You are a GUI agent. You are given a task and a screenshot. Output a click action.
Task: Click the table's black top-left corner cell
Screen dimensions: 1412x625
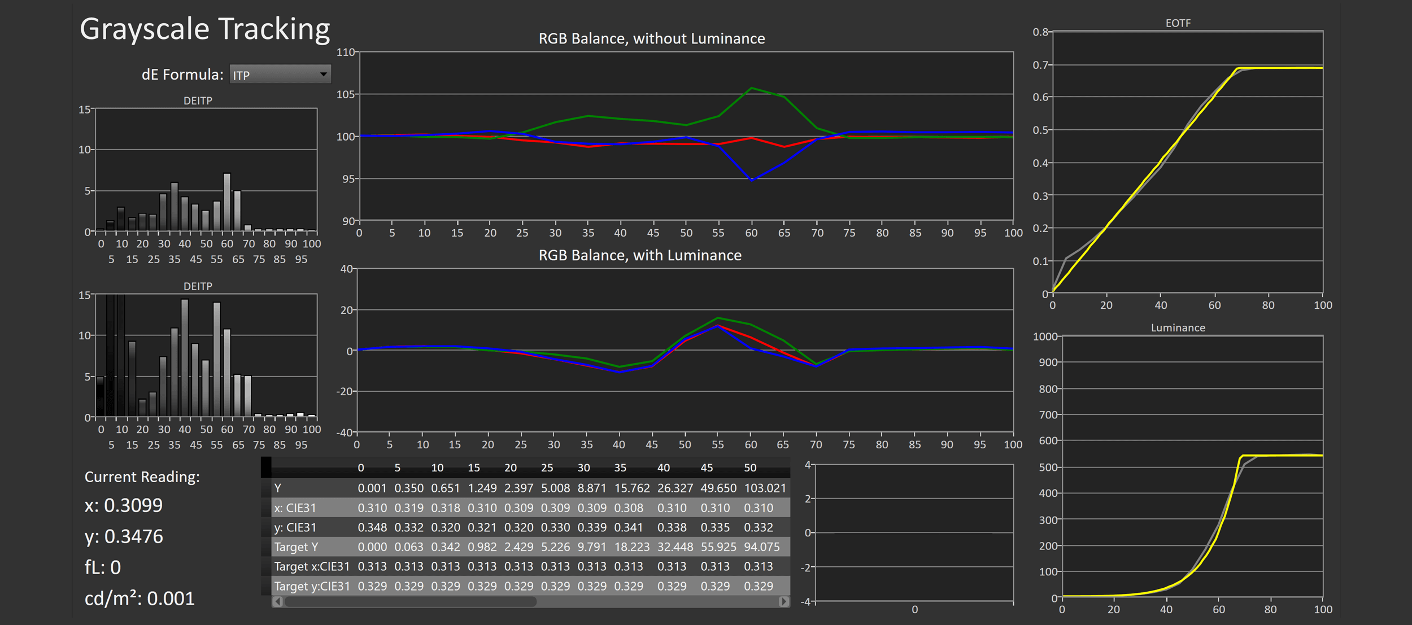coord(266,467)
